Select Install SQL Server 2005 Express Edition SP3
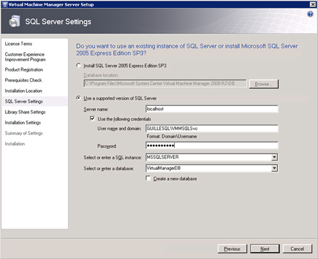318x259 pixels. tap(79, 66)
